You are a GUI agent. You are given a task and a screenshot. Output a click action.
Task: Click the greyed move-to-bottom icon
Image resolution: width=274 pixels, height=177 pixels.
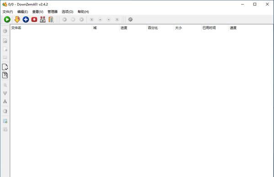tap(117, 20)
